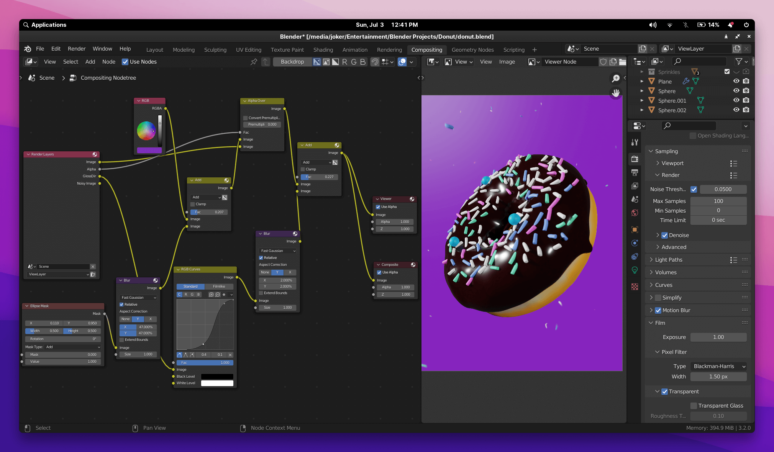The image size is (774, 452).
Task: Click the Exposure value slider
Action: tap(718, 337)
